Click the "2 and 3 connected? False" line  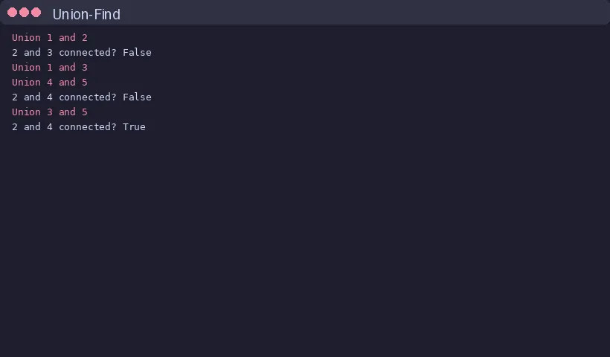[81, 53]
